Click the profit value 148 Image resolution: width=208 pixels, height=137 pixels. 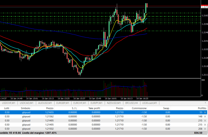tap(200, 117)
